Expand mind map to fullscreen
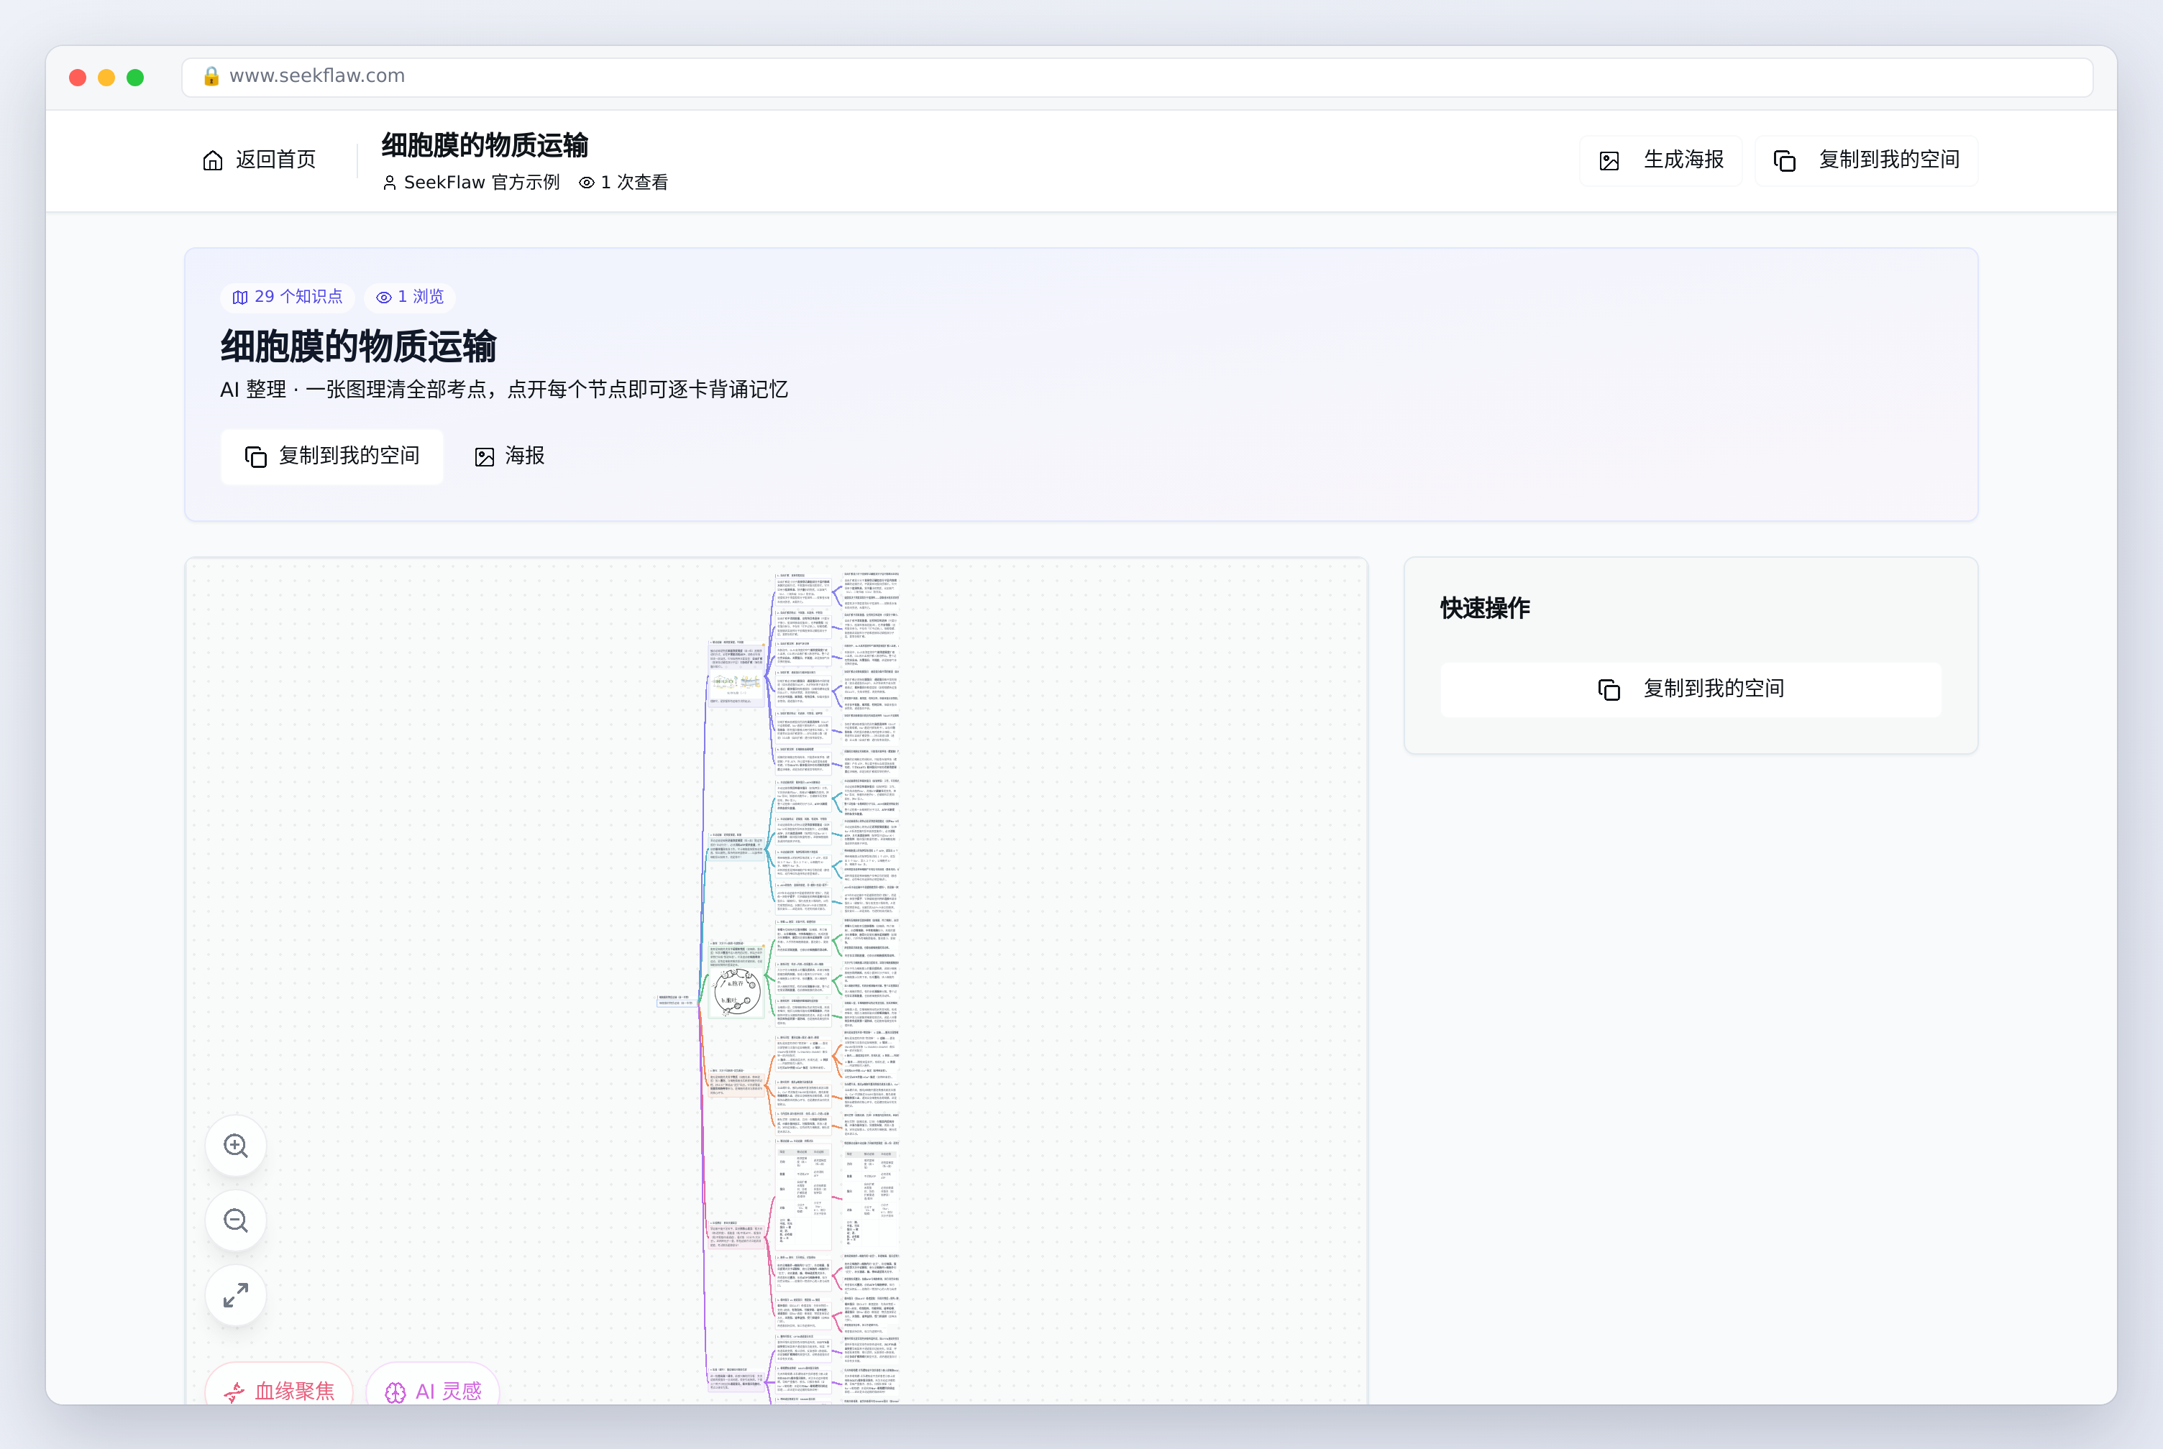The height and width of the screenshot is (1449, 2163). (x=236, y=1296)
